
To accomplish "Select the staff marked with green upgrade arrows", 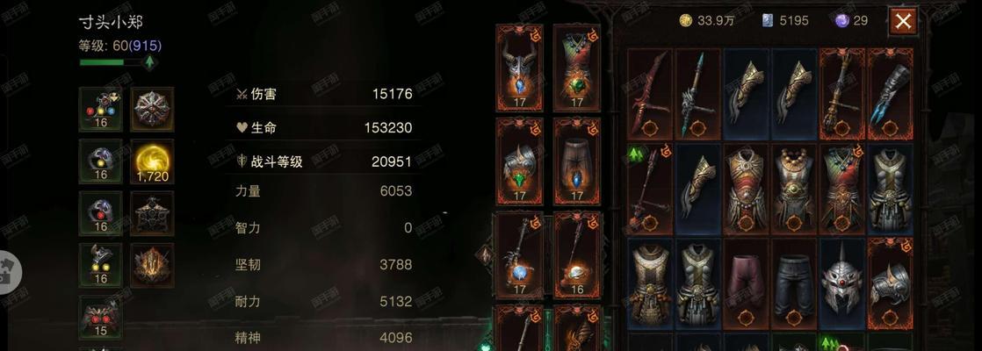I will 650,189.
